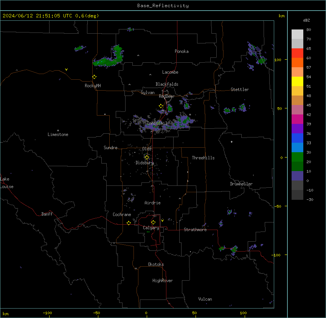Image resolution: width=326 pixels, height=318 pixels.
Task: Click the Vulcan label
Action: click(205, 299)
